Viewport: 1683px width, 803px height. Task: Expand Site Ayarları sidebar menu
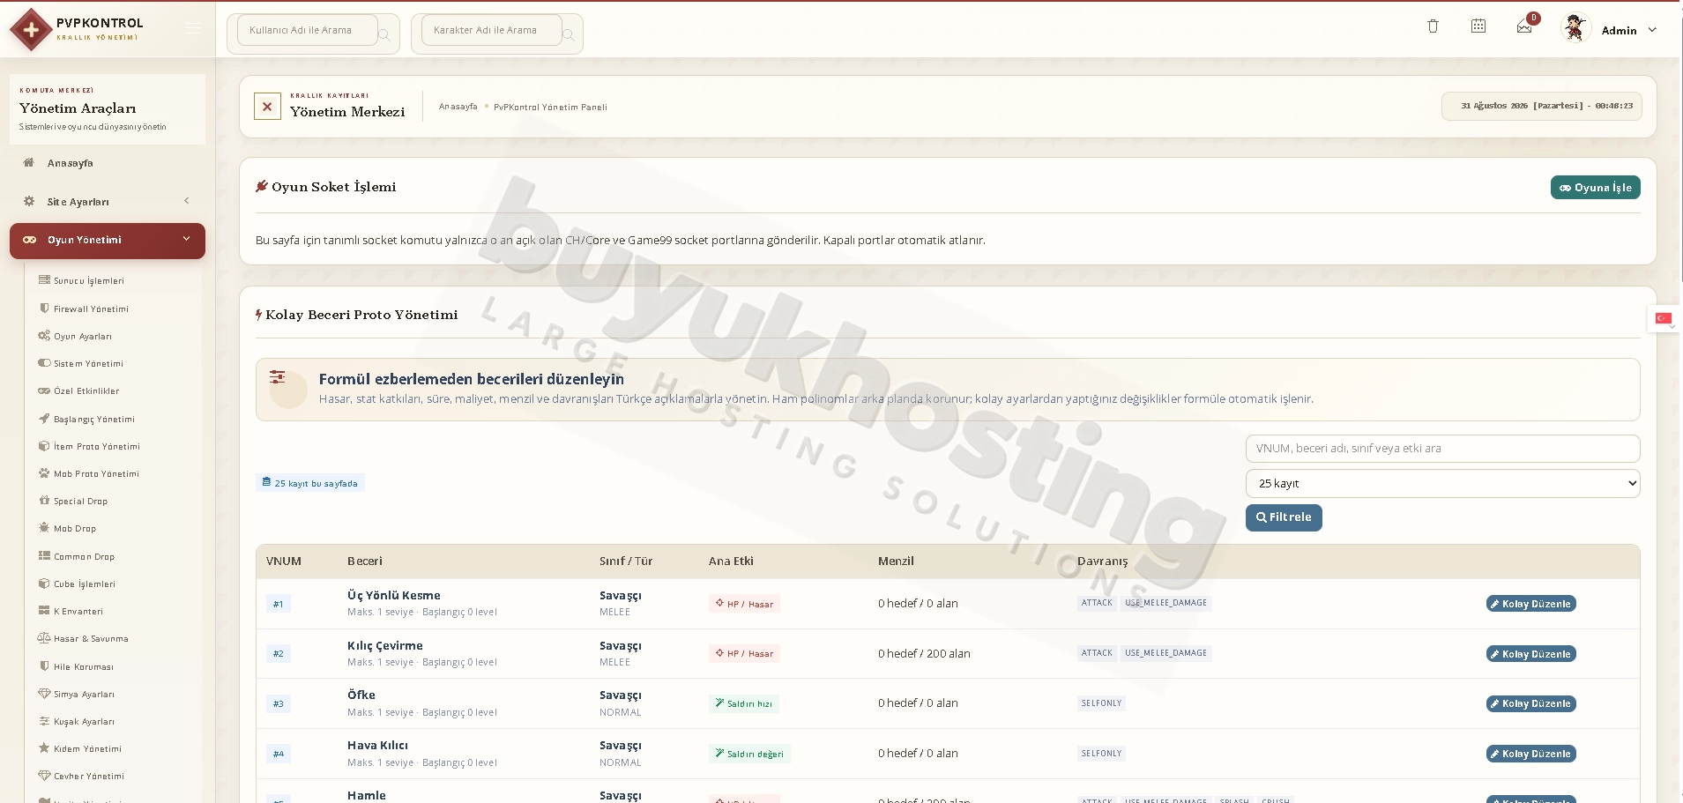[x=107, y=202]
